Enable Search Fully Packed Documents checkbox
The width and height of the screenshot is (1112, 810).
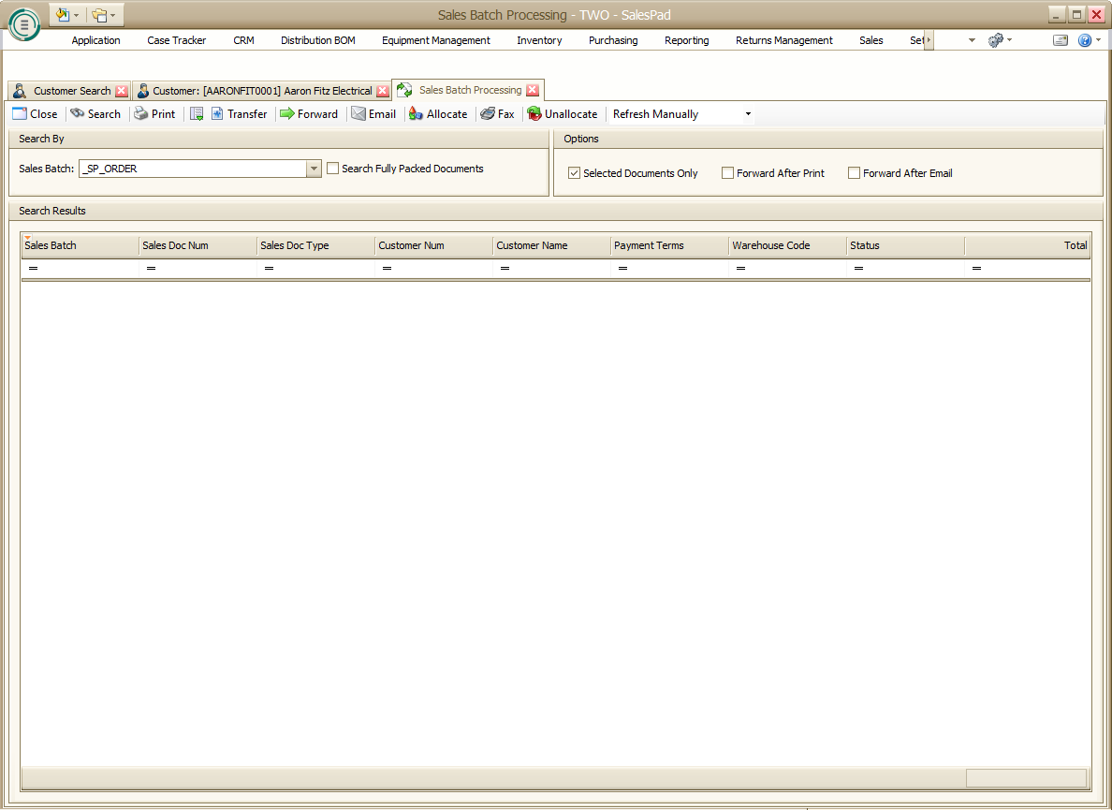333,169
